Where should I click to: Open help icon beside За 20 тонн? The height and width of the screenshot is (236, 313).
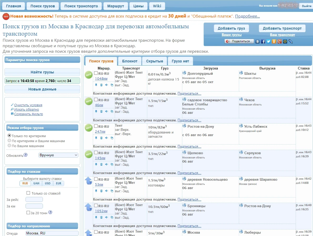[50, 212]
